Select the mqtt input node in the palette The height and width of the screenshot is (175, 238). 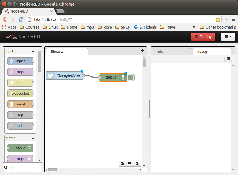[x=20, y=72]
